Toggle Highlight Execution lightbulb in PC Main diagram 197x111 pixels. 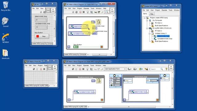pyautogui.click(x=88, y=12)
